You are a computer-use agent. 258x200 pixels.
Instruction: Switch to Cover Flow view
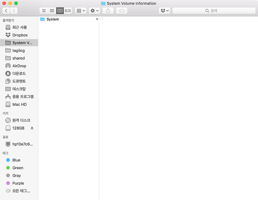point(68,11)
